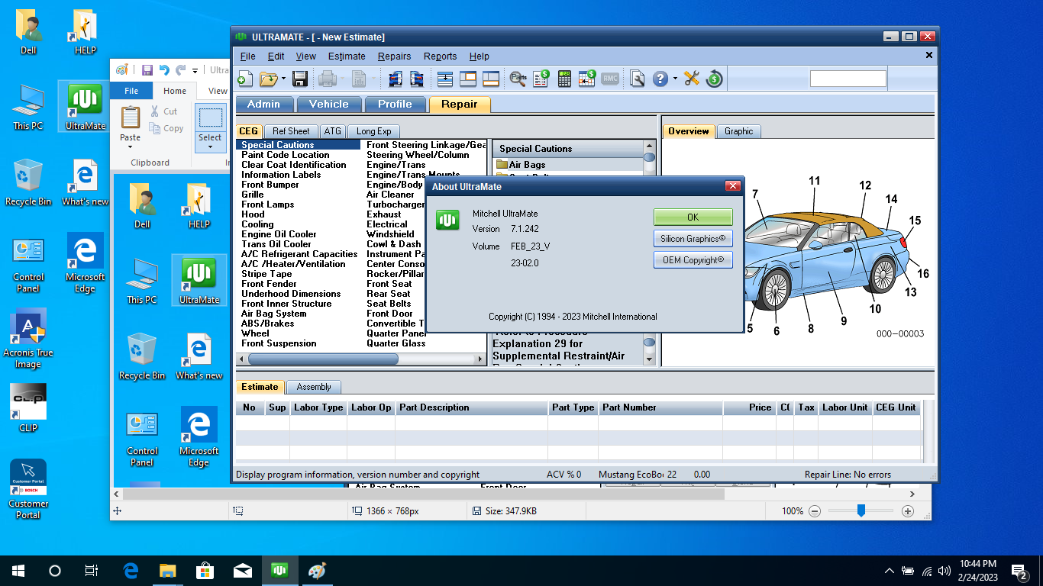
Task: Click the Undo arrow in Paint's title bar
Action: pos(163,70)
